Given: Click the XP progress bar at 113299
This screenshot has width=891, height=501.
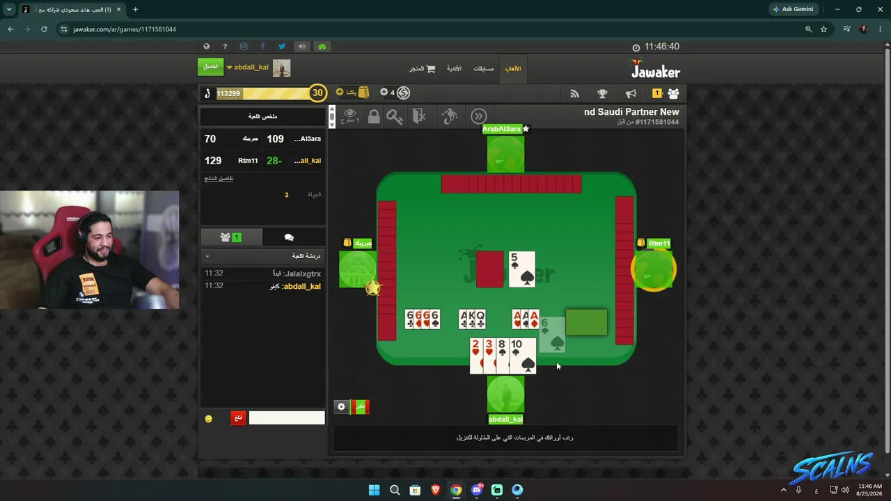Looking at the screenshot, I should (x=263, y=93).
